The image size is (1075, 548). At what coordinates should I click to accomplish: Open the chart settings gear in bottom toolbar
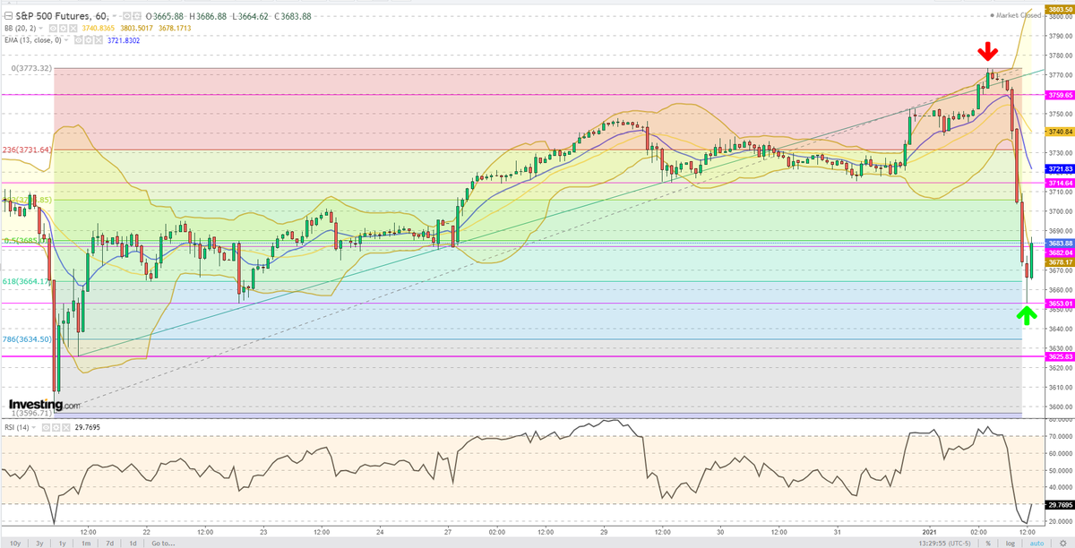tap(1062, 543)
